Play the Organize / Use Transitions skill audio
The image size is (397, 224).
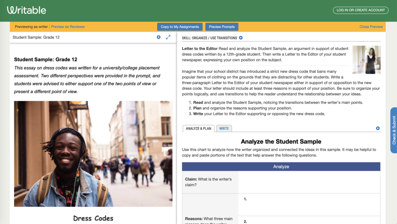[241, 38]
